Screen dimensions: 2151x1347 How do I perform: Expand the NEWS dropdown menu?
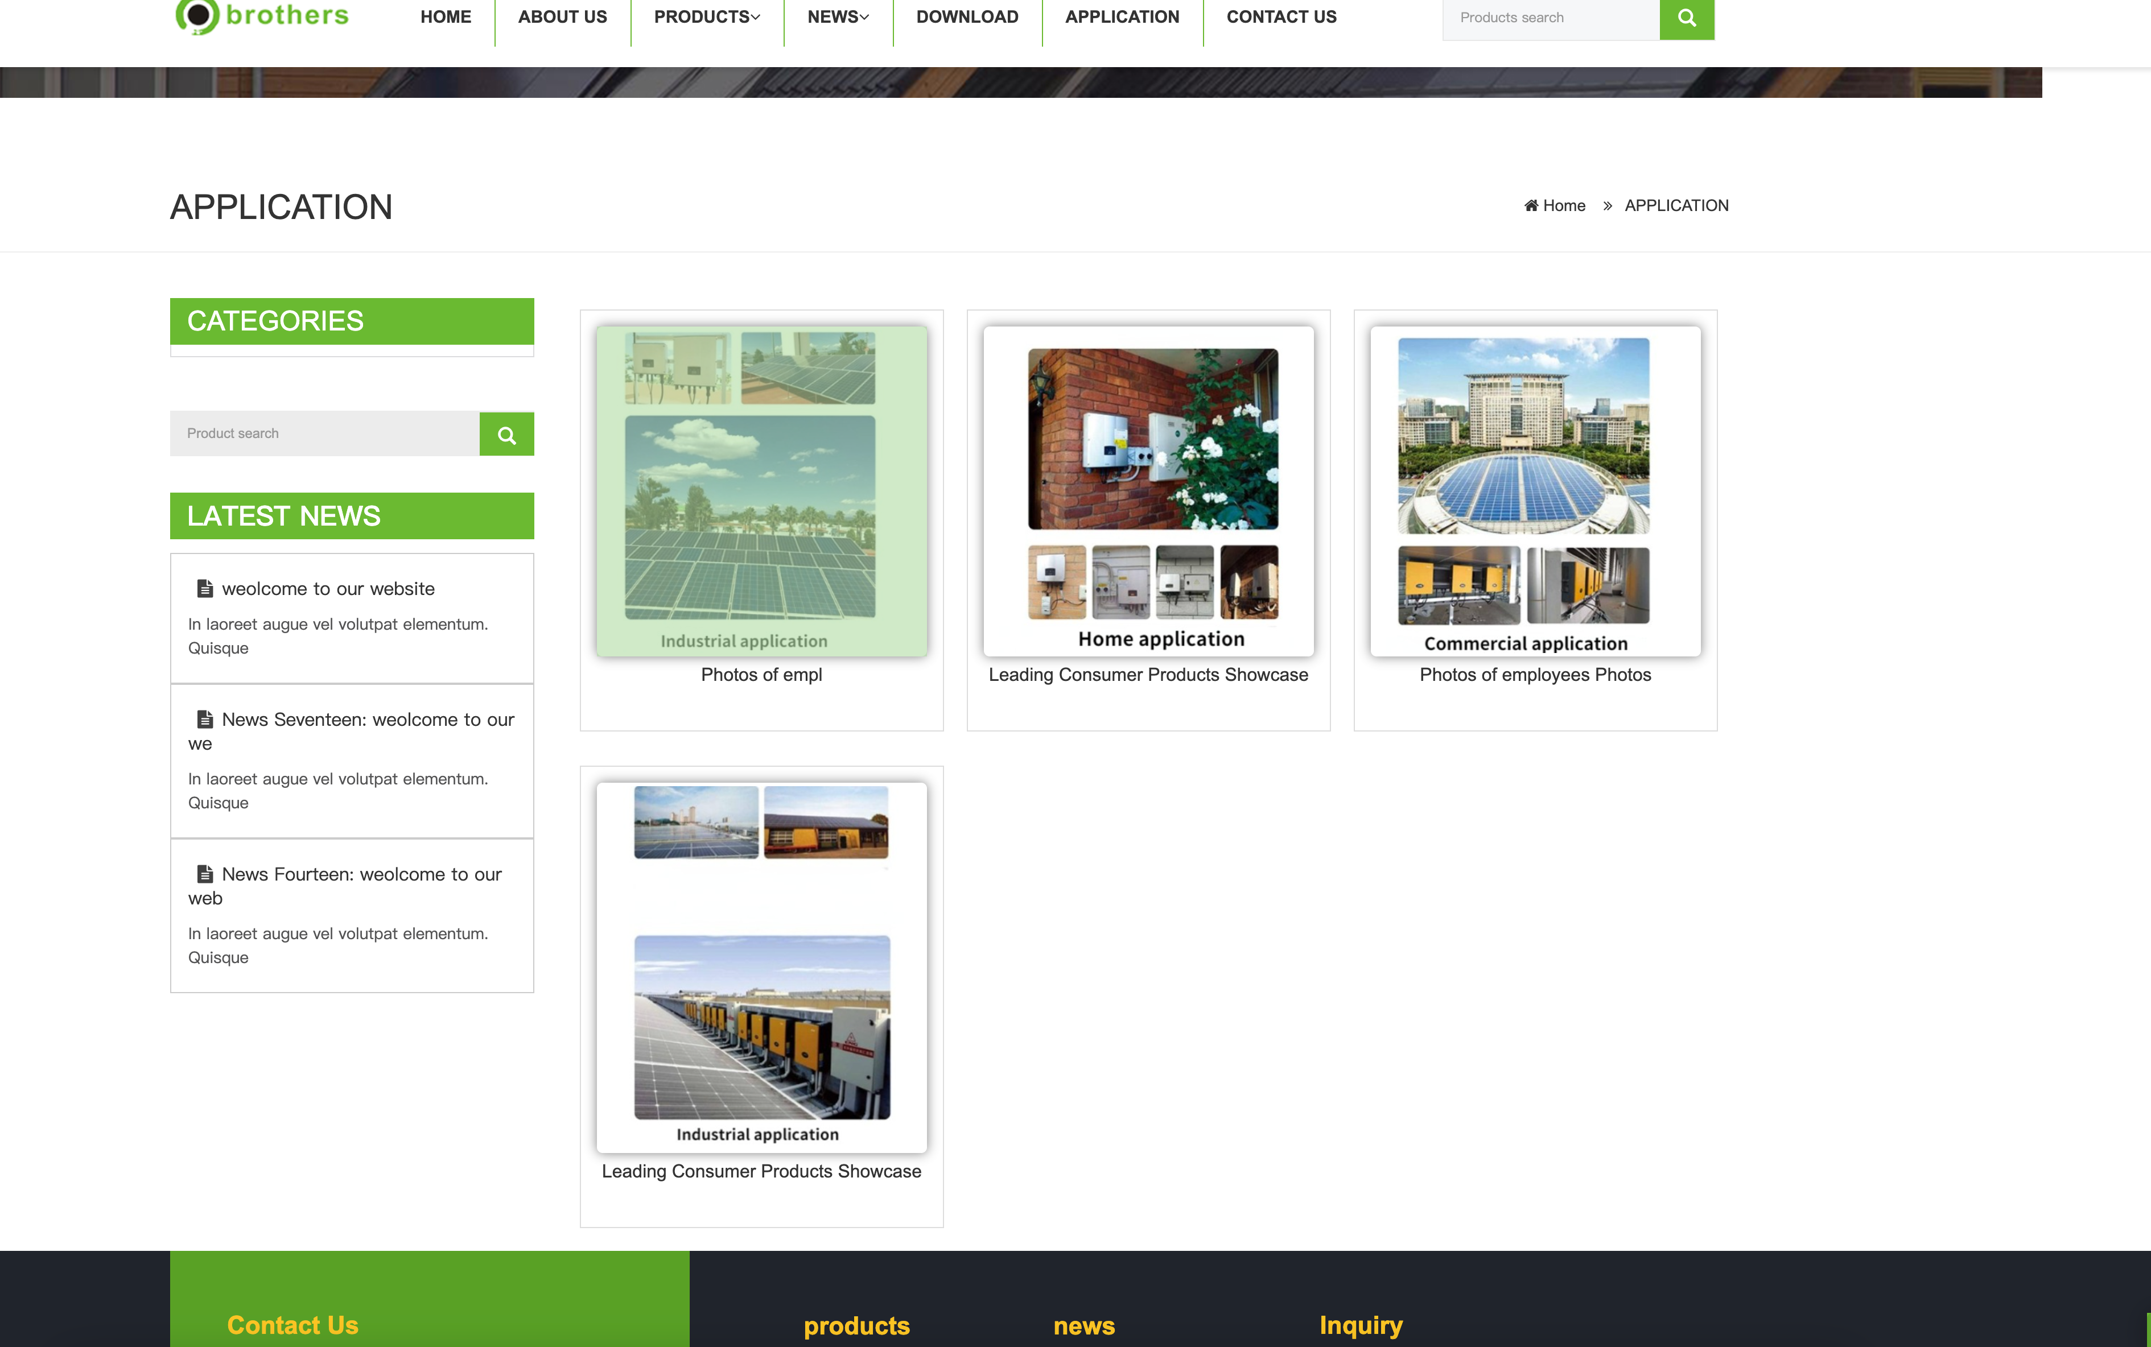(838, 17)
